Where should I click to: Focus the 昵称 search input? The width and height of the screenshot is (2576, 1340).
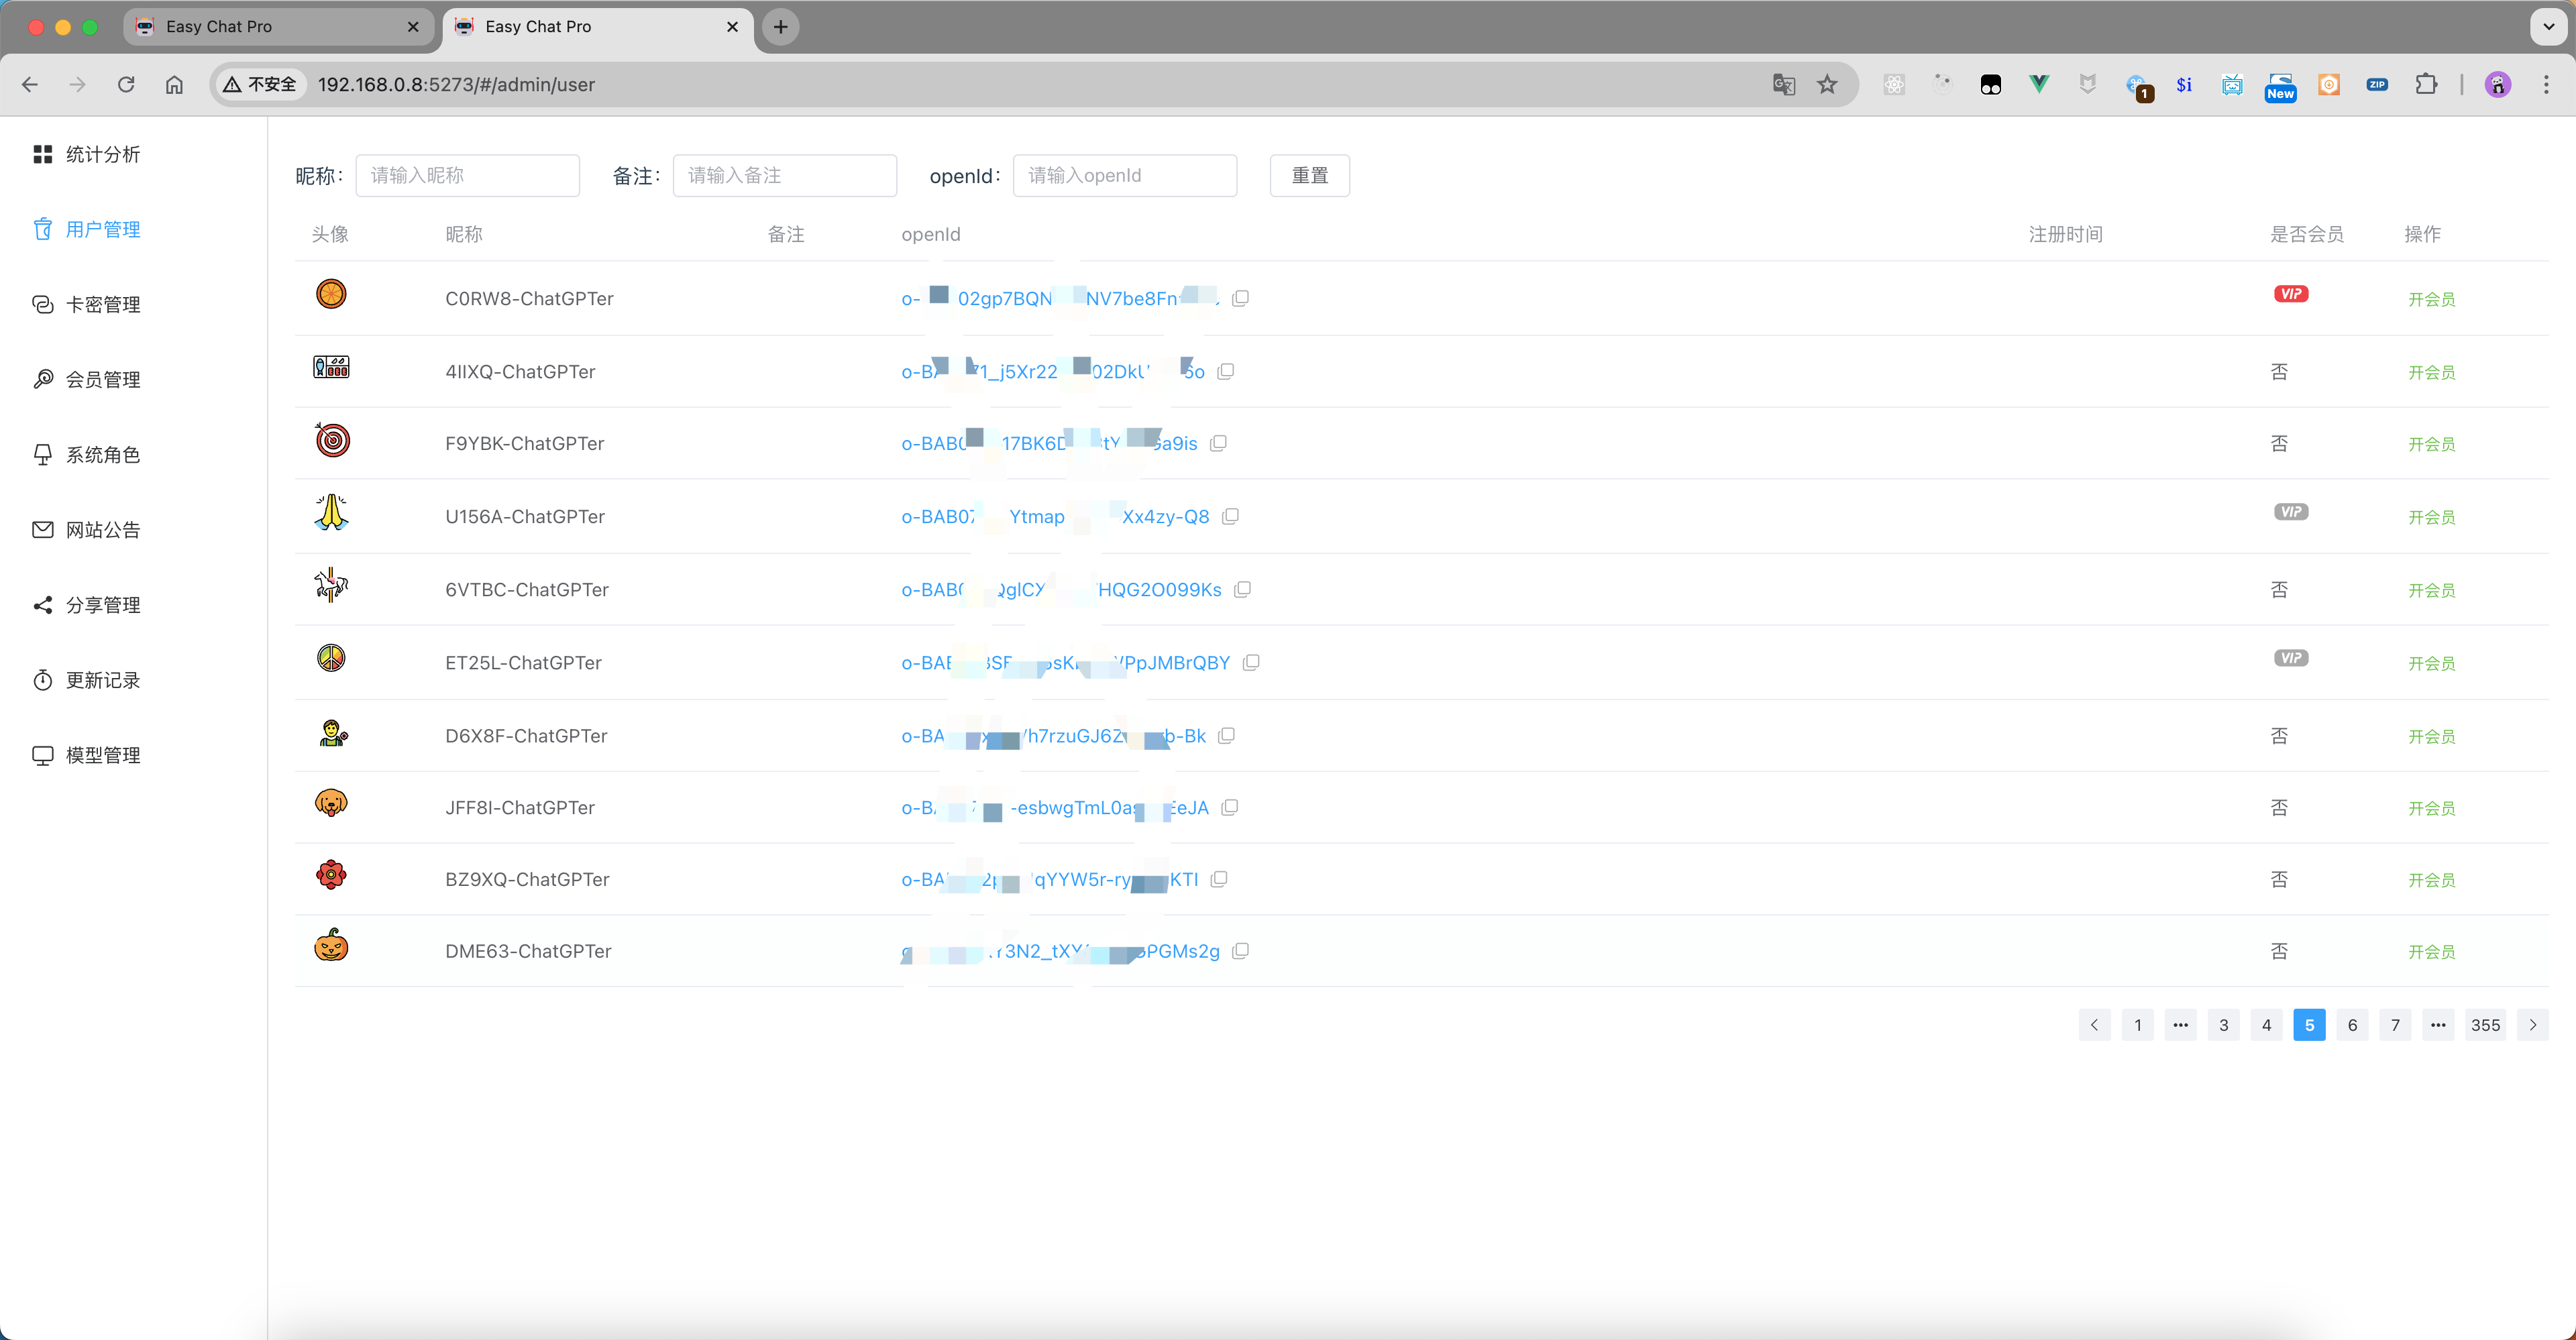pyautogui.click(x=467, y=176)
